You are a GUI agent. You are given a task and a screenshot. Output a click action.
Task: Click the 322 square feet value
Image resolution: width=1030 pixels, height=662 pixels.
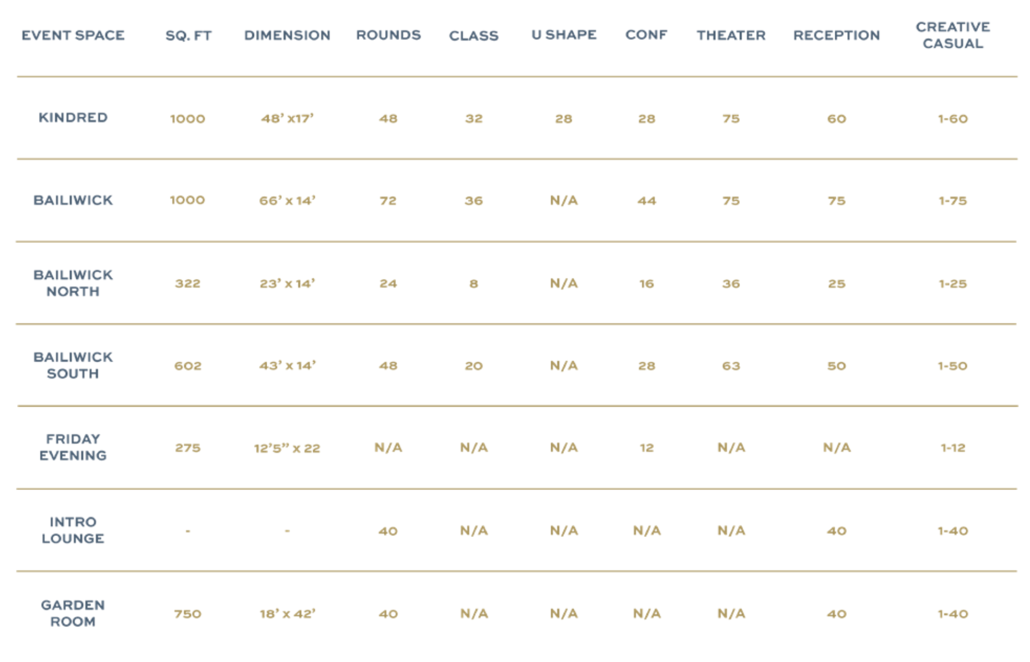188,284
